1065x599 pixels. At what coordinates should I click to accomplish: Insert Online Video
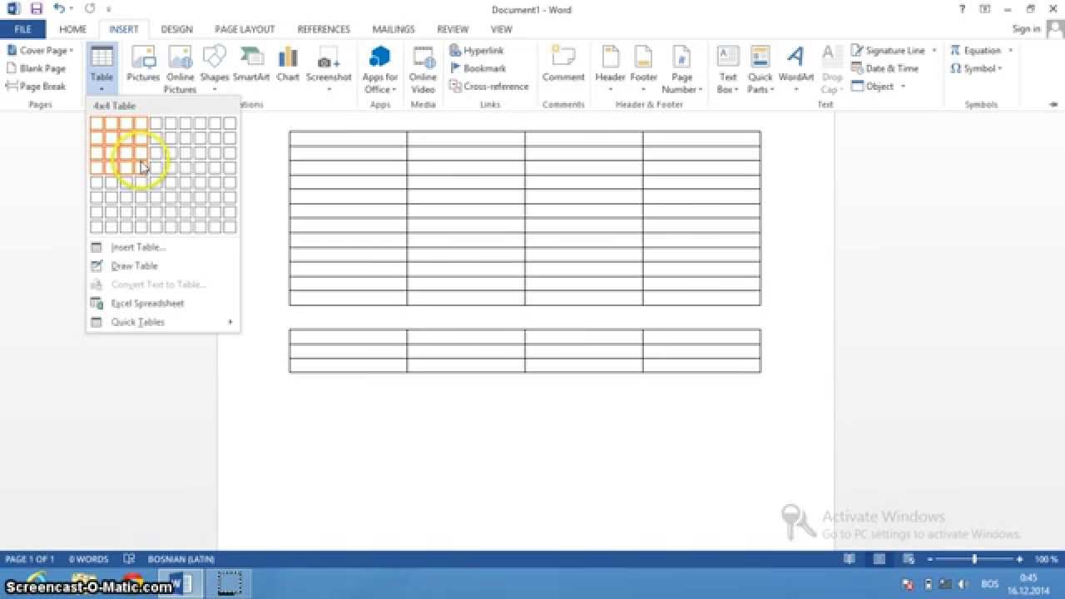[423, 70]
